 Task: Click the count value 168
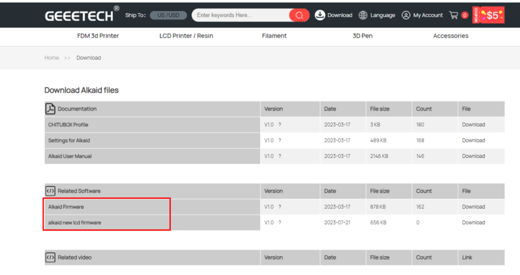(420, 140)
